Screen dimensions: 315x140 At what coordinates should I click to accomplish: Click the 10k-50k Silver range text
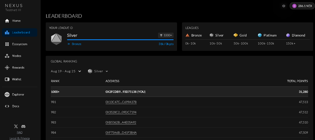tap(216, 43)
